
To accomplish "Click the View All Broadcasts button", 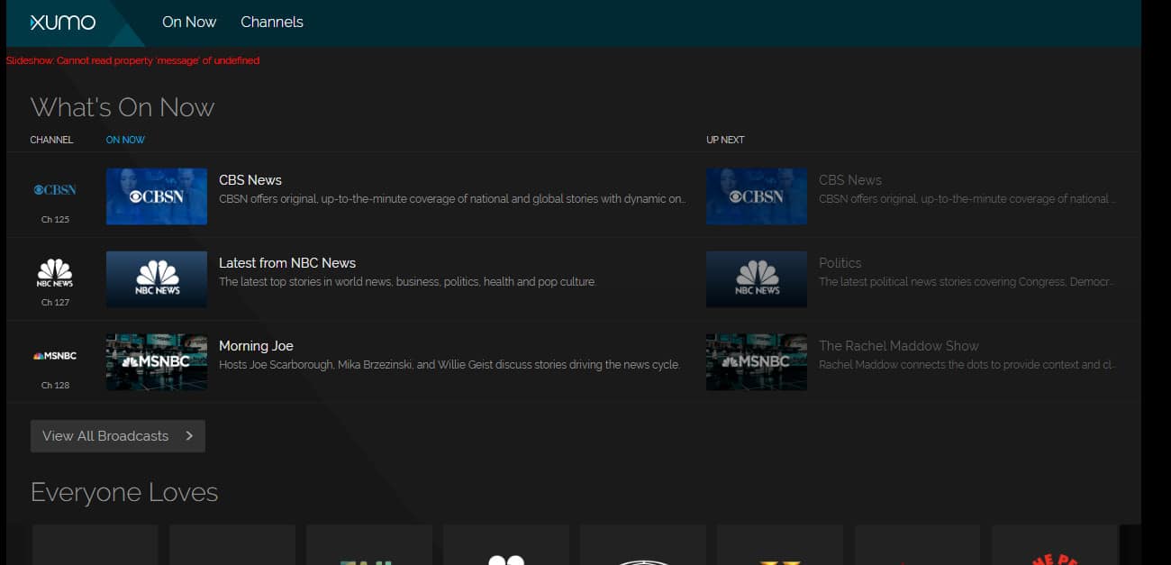I will click(118, 436).
